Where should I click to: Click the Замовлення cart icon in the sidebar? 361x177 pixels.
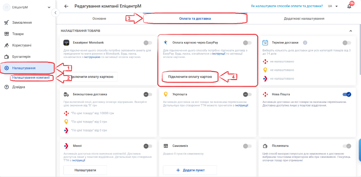coord(7,22)
